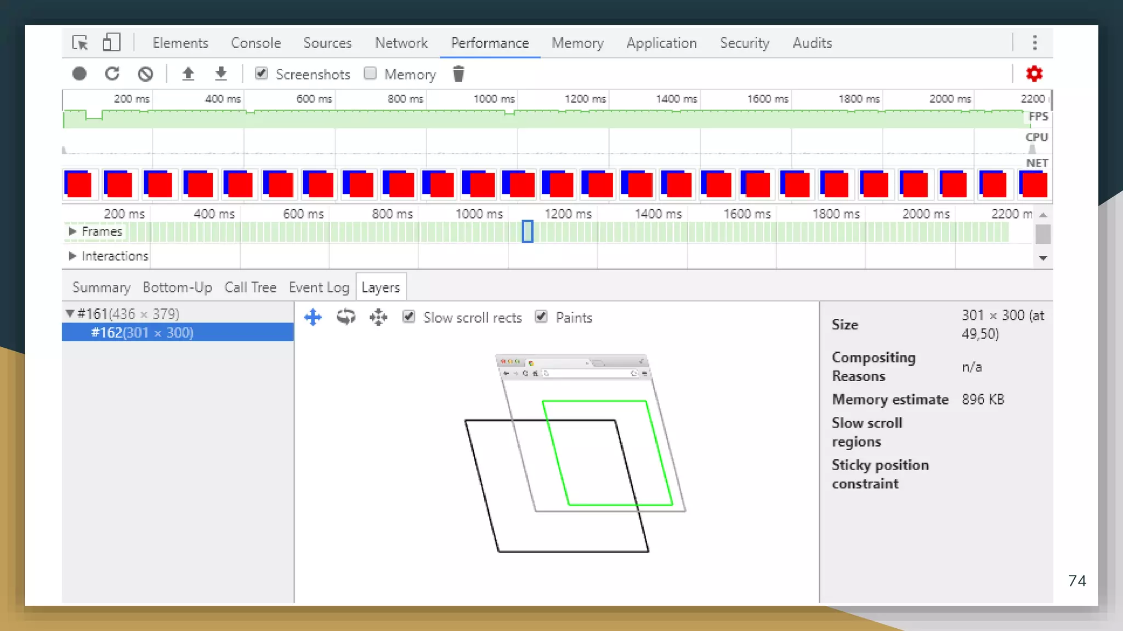Enable the Memory checkbox
Screen dimensions: 1123x631
tap(371, 73)
